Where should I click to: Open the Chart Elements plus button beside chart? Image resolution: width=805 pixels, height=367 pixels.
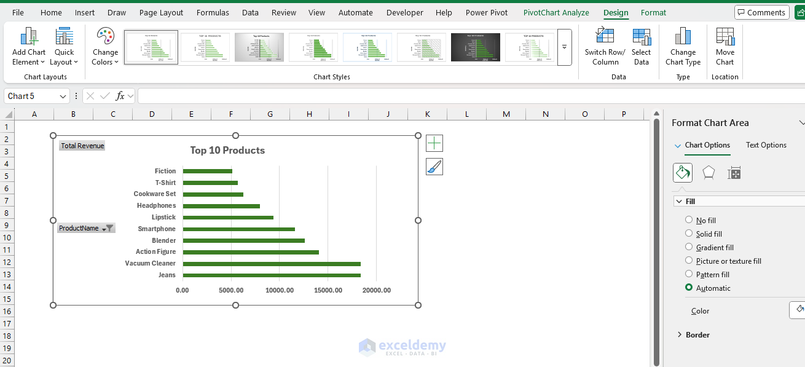434,143
